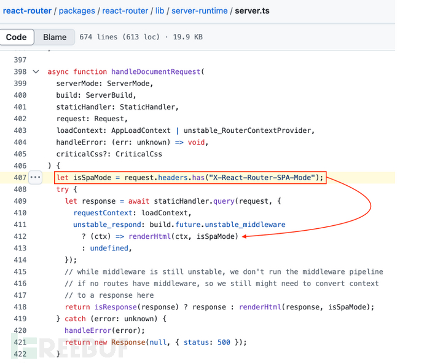This screenshot has height=363, width=424.
Task: Select line number 422
Action: coord(20,354)
